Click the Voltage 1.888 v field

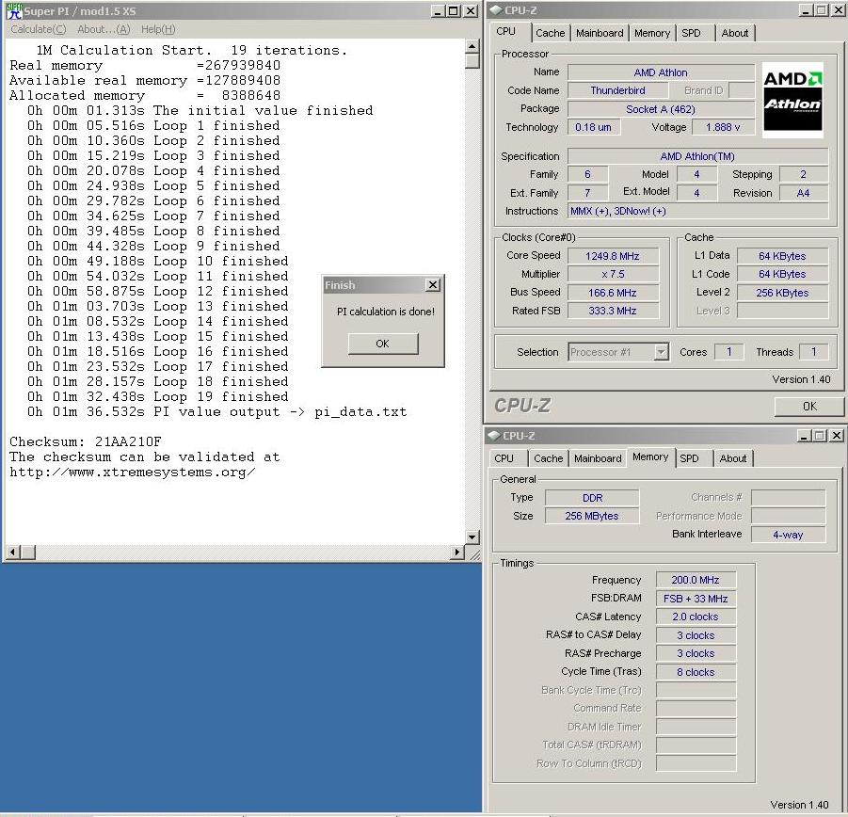click(x=723, y=127)
